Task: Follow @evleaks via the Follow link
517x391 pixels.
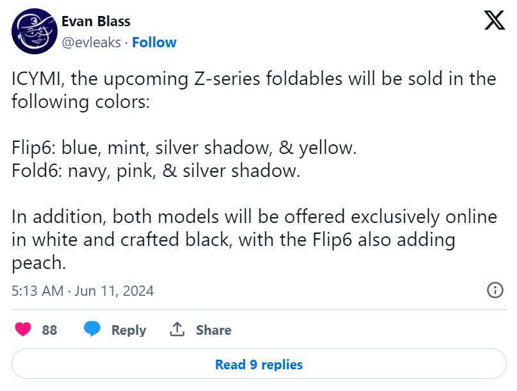Action: 154,42
